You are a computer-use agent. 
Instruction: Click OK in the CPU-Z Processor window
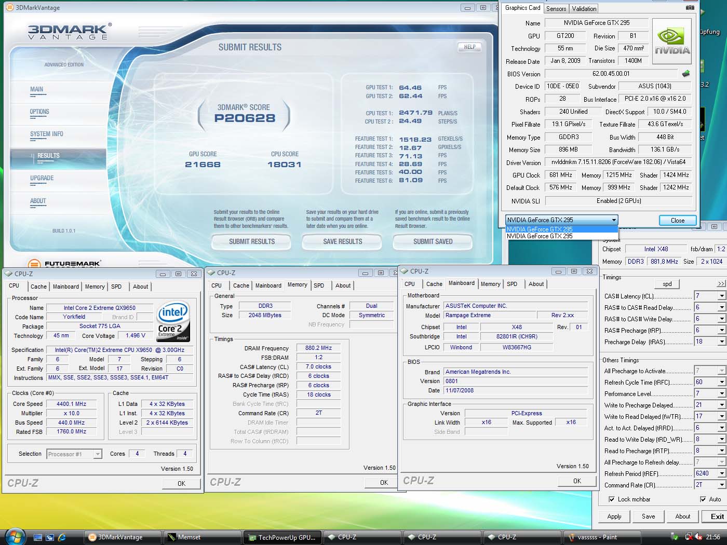181,483
